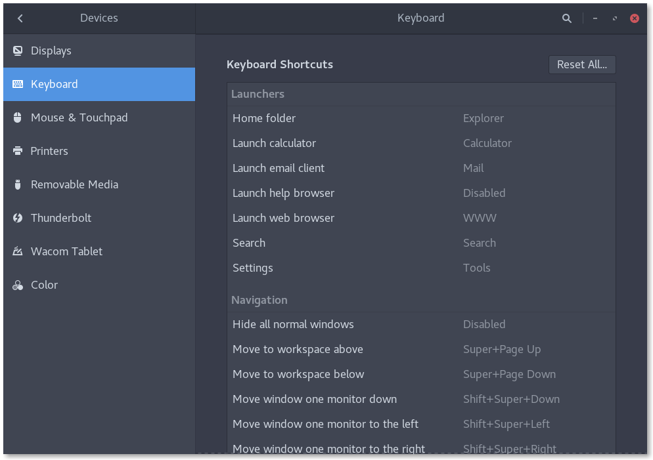Click the Shift+Super+Left binding
The height and width of the screenshot is (460, 653).
click(507, 425)
